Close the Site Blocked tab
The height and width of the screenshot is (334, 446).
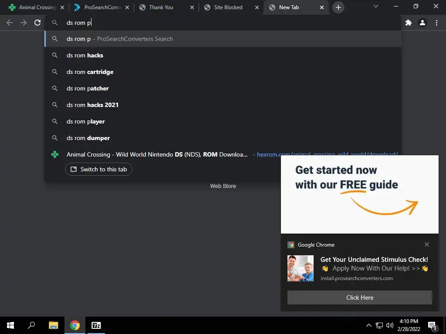tap(257, 8)
